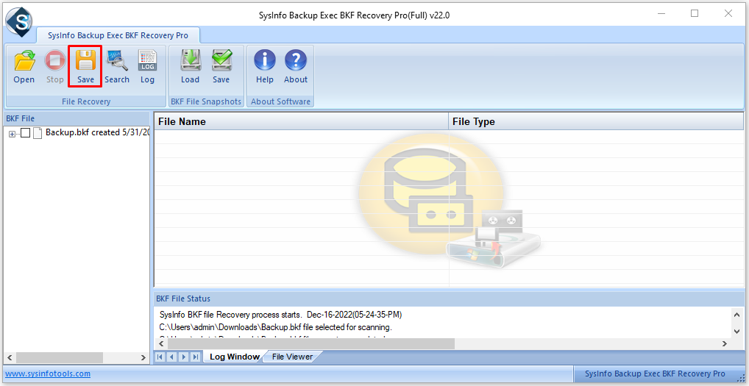
Task: Click the SysInfo application logo
Action: pyautogui.click(x=18, y=21)
